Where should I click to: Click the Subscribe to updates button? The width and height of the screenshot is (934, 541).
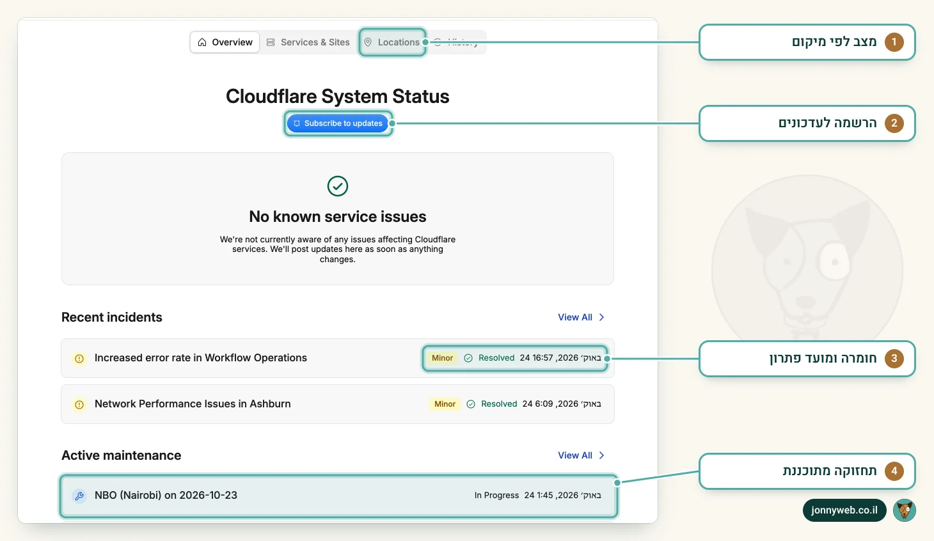pos(338,123)
